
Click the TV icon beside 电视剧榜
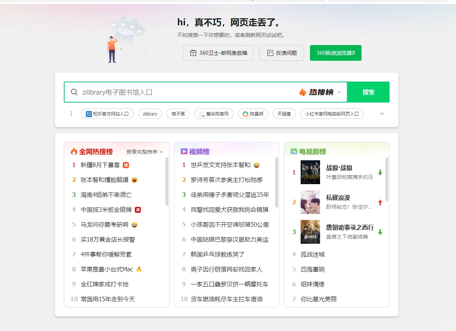point(294,152)
